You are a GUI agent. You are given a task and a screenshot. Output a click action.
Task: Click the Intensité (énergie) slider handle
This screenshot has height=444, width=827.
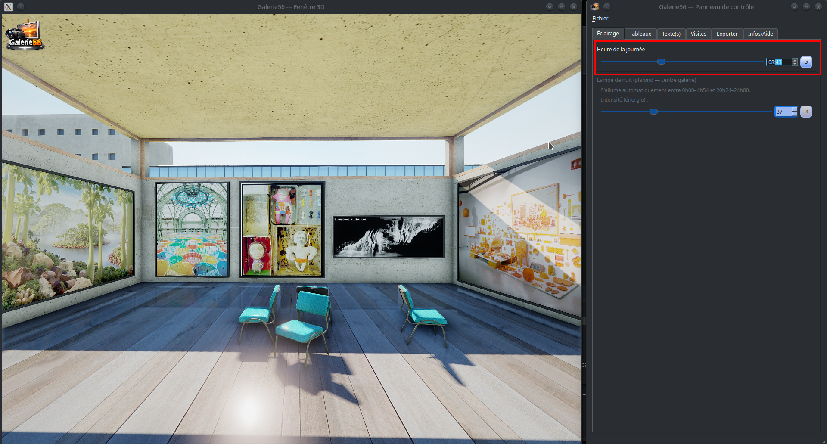[654, 112]
